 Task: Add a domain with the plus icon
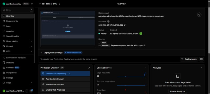(x=108, y=21)
